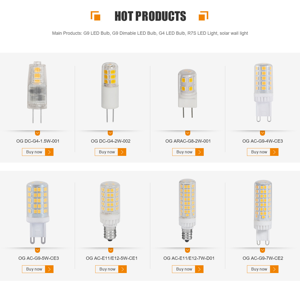This screenshot has height=293, width=300.
Task: Click orange chevron badge above OG AC-E11/E12-5W-CE1
Action: (x=111, y=250)
